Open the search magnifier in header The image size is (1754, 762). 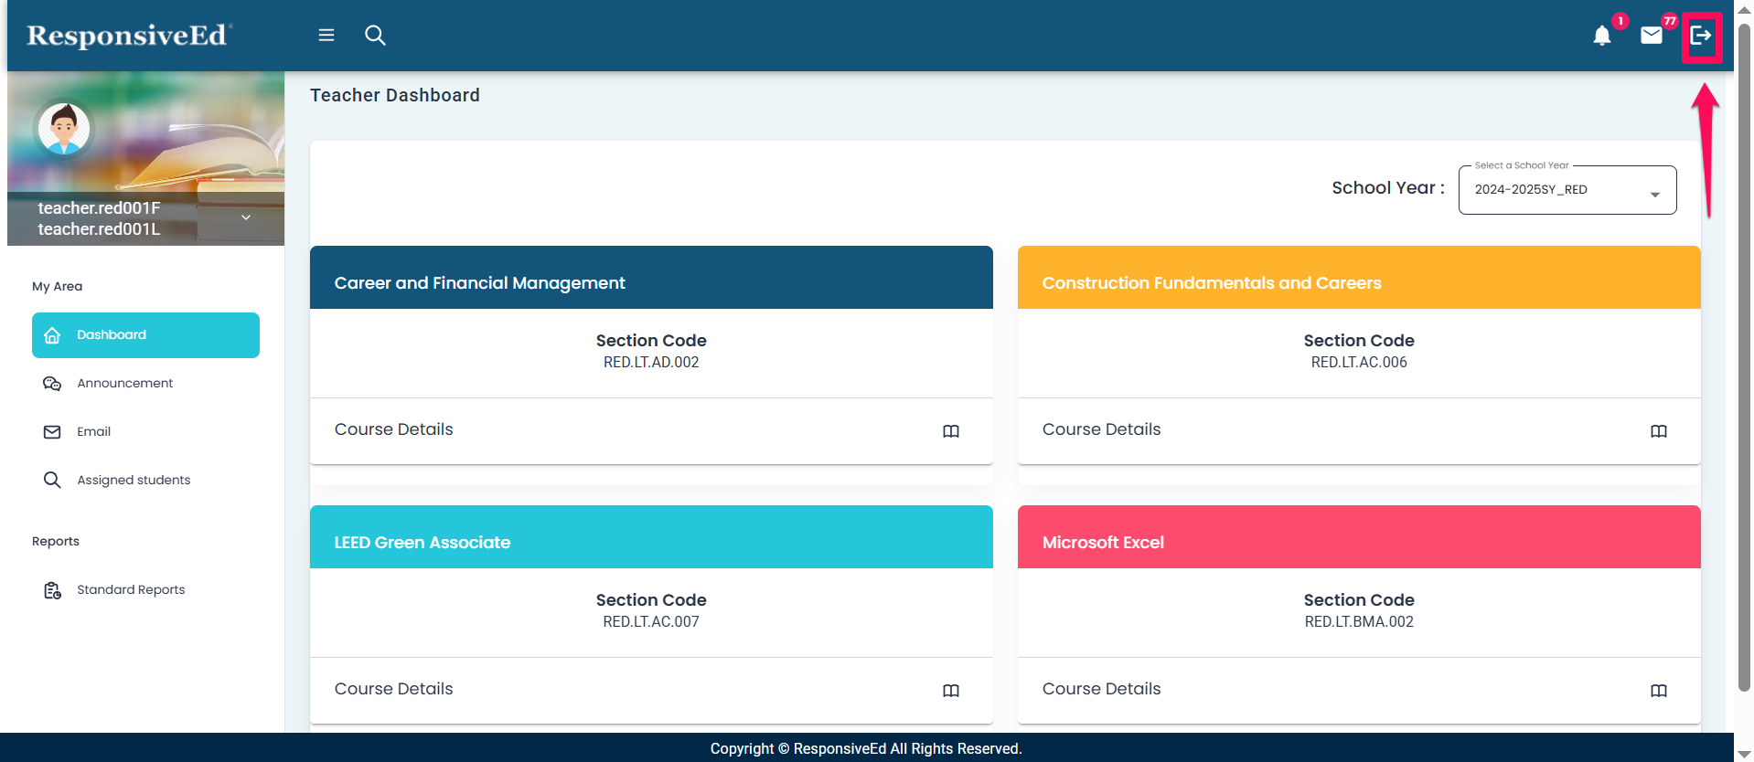tap(375, 36)
